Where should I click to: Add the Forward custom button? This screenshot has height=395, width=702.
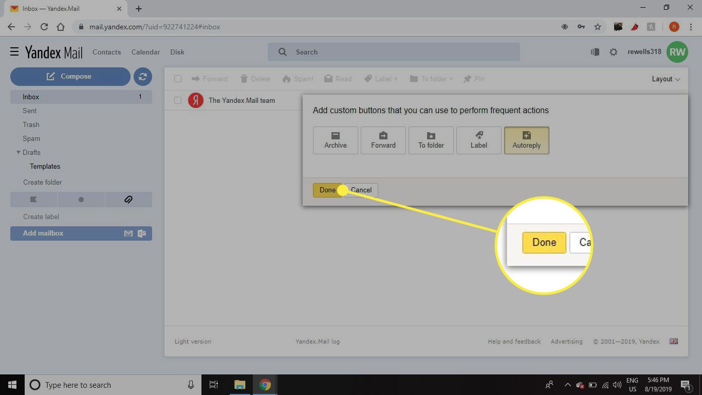click(x=383, y=140)
